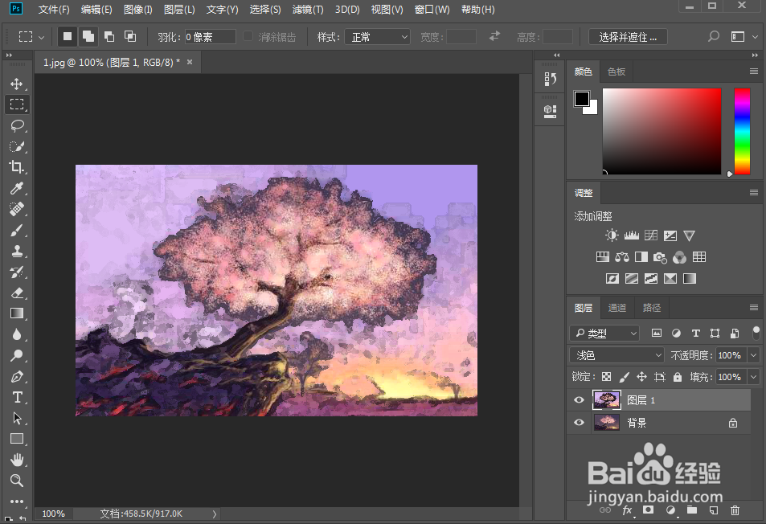Viewport: 766px width, 524px height.
Task: Enable Intersect with Selection mode
Action: click(130, 37)
